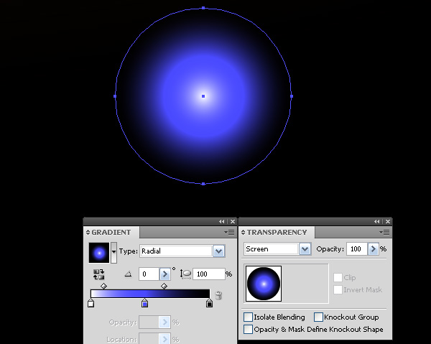Enable Isolate Blending

point(248,317)
